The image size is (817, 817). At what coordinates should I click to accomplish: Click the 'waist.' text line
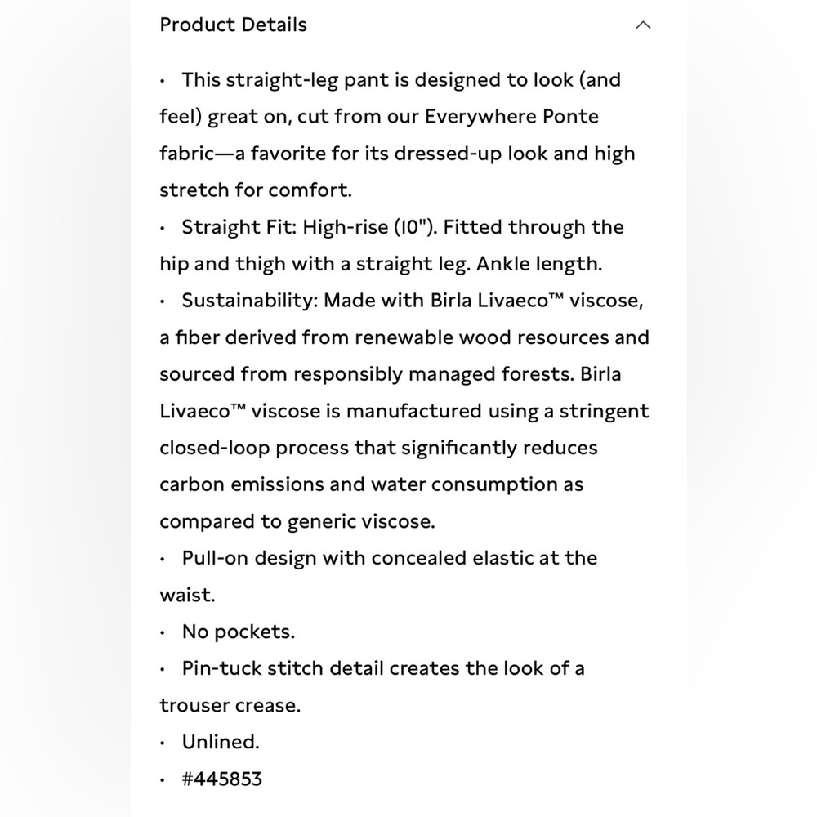(187, 595)
